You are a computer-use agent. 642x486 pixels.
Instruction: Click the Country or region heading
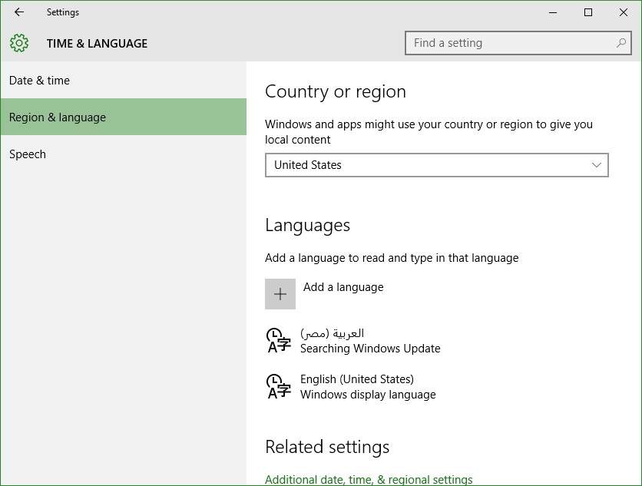point(336,91)
